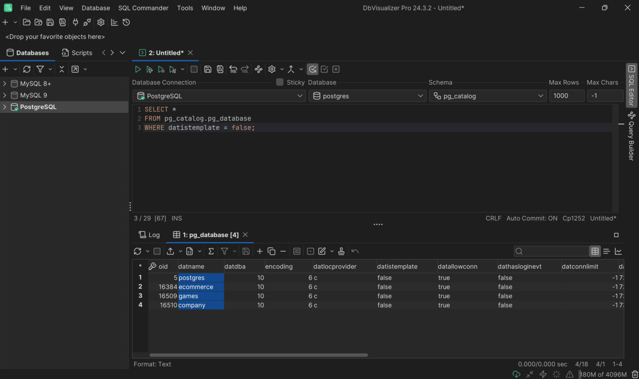The width and height of the screenshot is (639, 379).
Task: Switch the results to grid view
Action: 595,251
